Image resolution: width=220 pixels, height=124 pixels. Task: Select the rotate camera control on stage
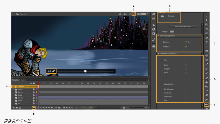tap(49, 71)
